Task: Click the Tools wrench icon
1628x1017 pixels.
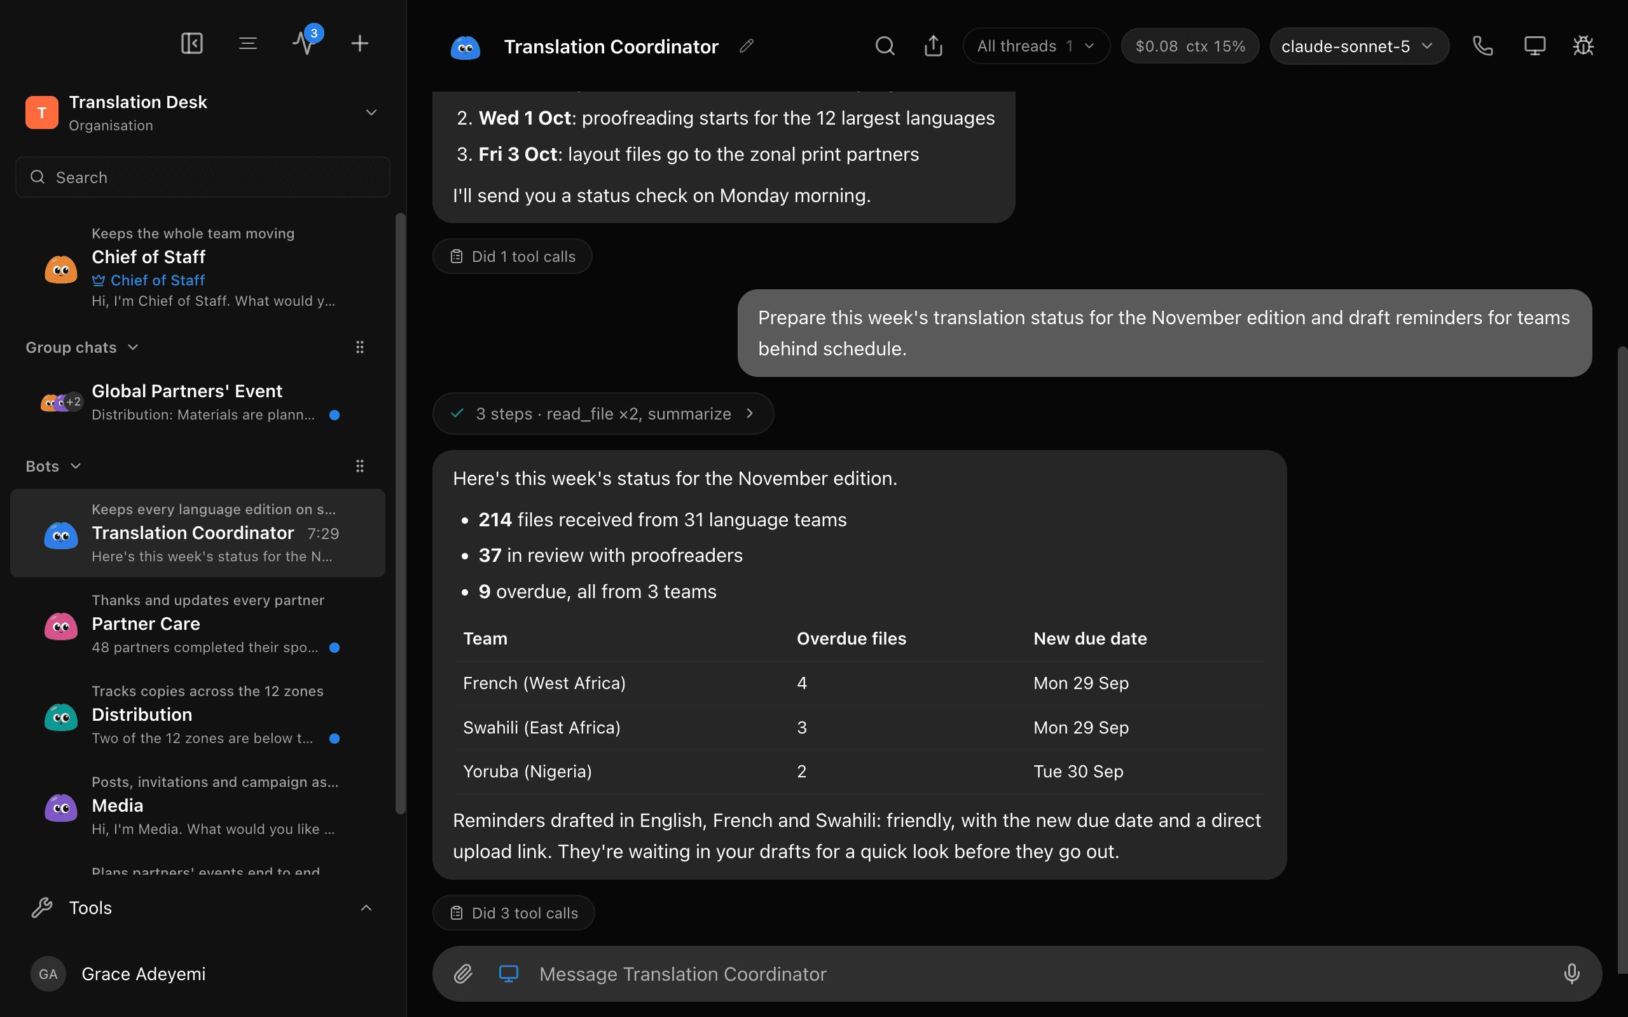Action: 42,908
